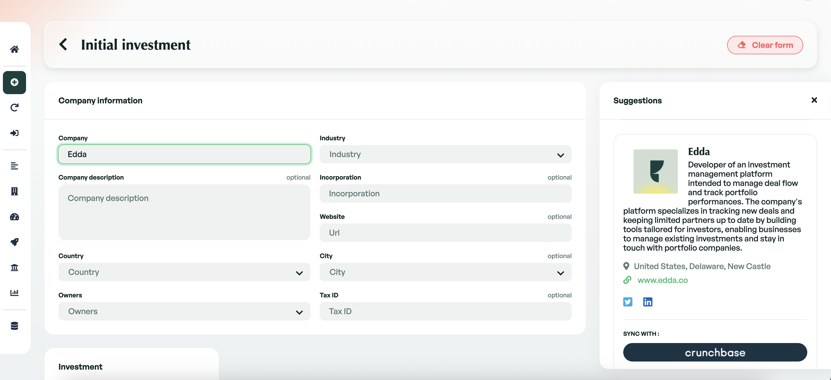Screen dimensions: 831x380
Task: Click the Clear form button
Action: (x=764, y=45)
